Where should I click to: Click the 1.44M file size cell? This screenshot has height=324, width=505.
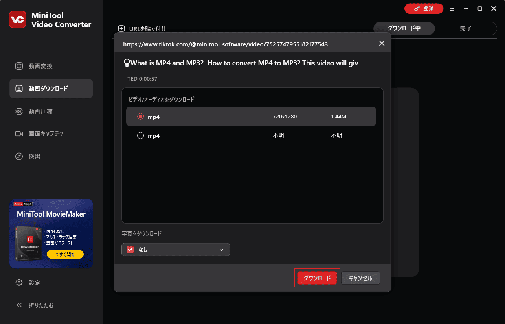[339, 117]
